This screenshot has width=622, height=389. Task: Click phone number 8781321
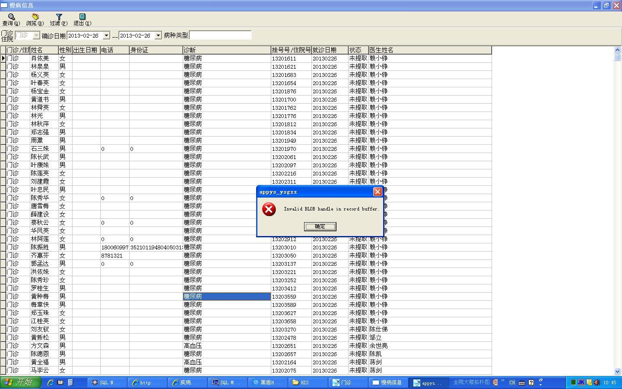112,255
